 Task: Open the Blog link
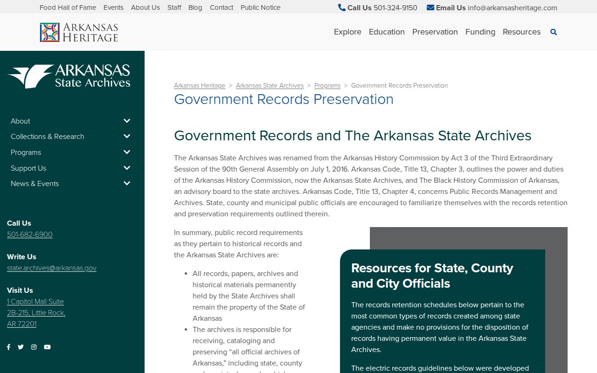click(x=195, y=7)
